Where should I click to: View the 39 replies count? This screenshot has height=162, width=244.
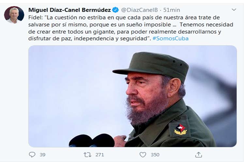click(x=42, y=155)
